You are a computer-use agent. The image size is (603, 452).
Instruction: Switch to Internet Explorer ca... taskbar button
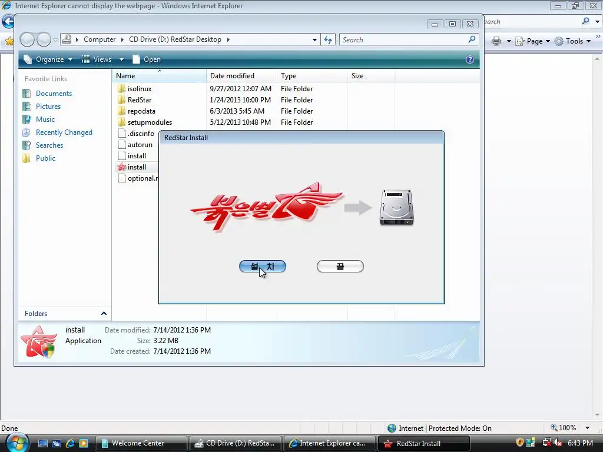[x=329, y=443]
